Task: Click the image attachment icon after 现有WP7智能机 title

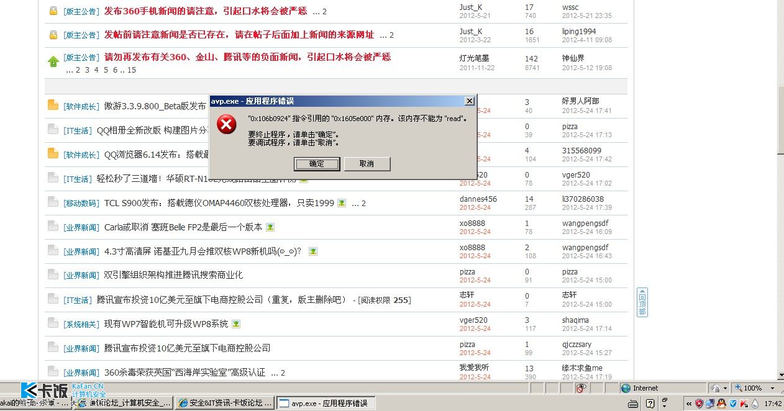Action: tap(235, 324)
